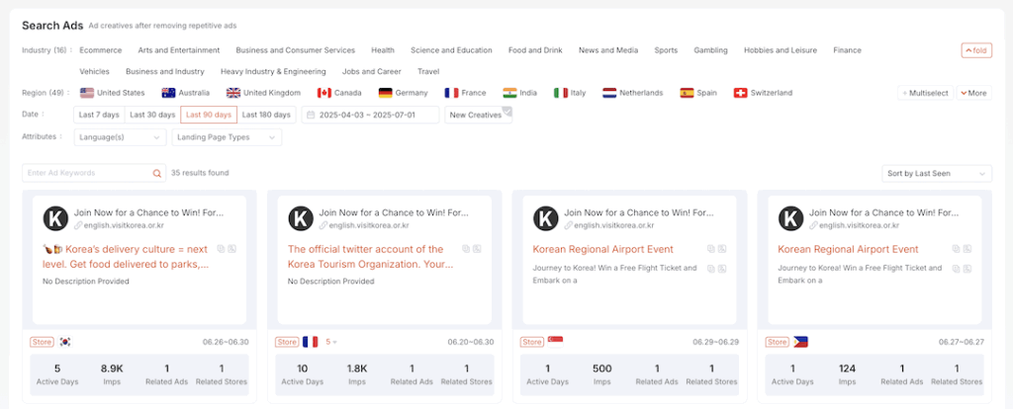1013x409 pixels.
Task: Select the Ecommerce industry
Action: click(x=101, y=50)
